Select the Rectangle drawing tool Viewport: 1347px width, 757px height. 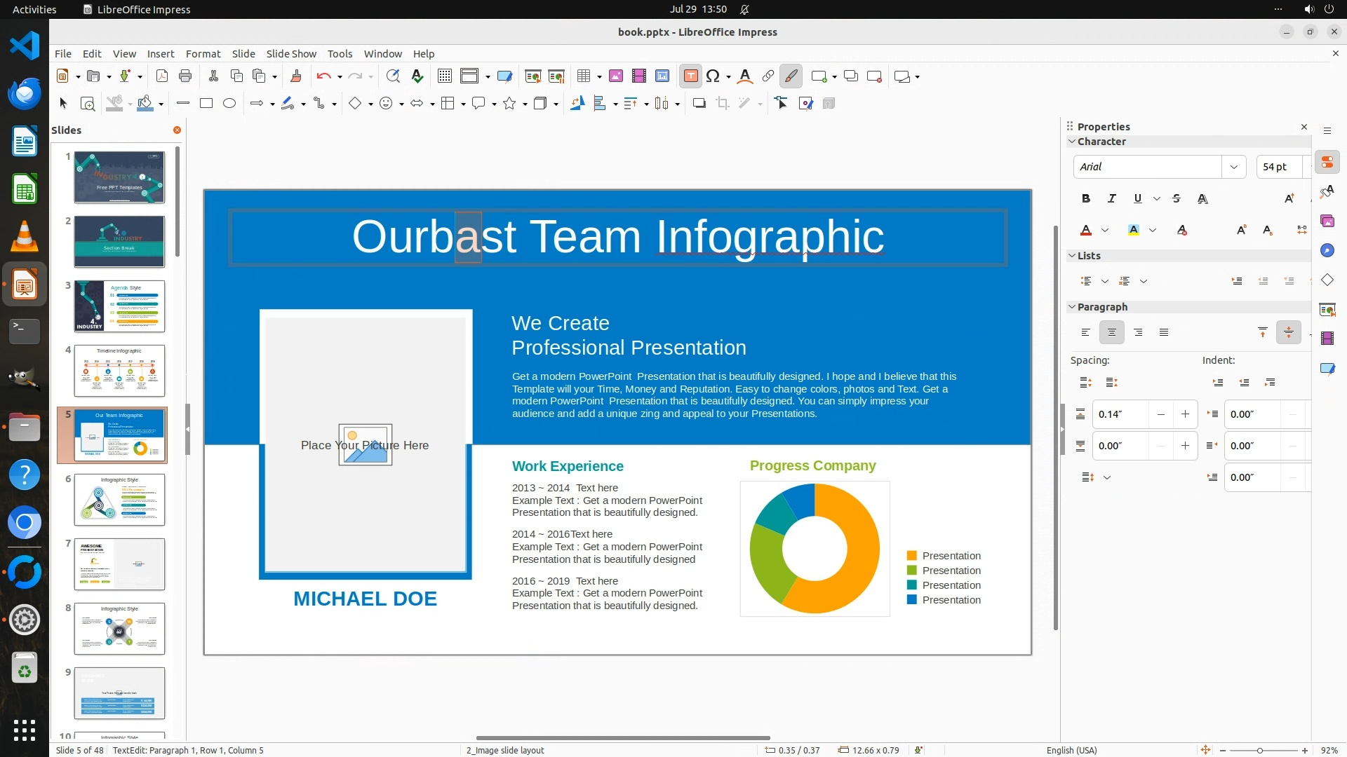click(206, 104)
